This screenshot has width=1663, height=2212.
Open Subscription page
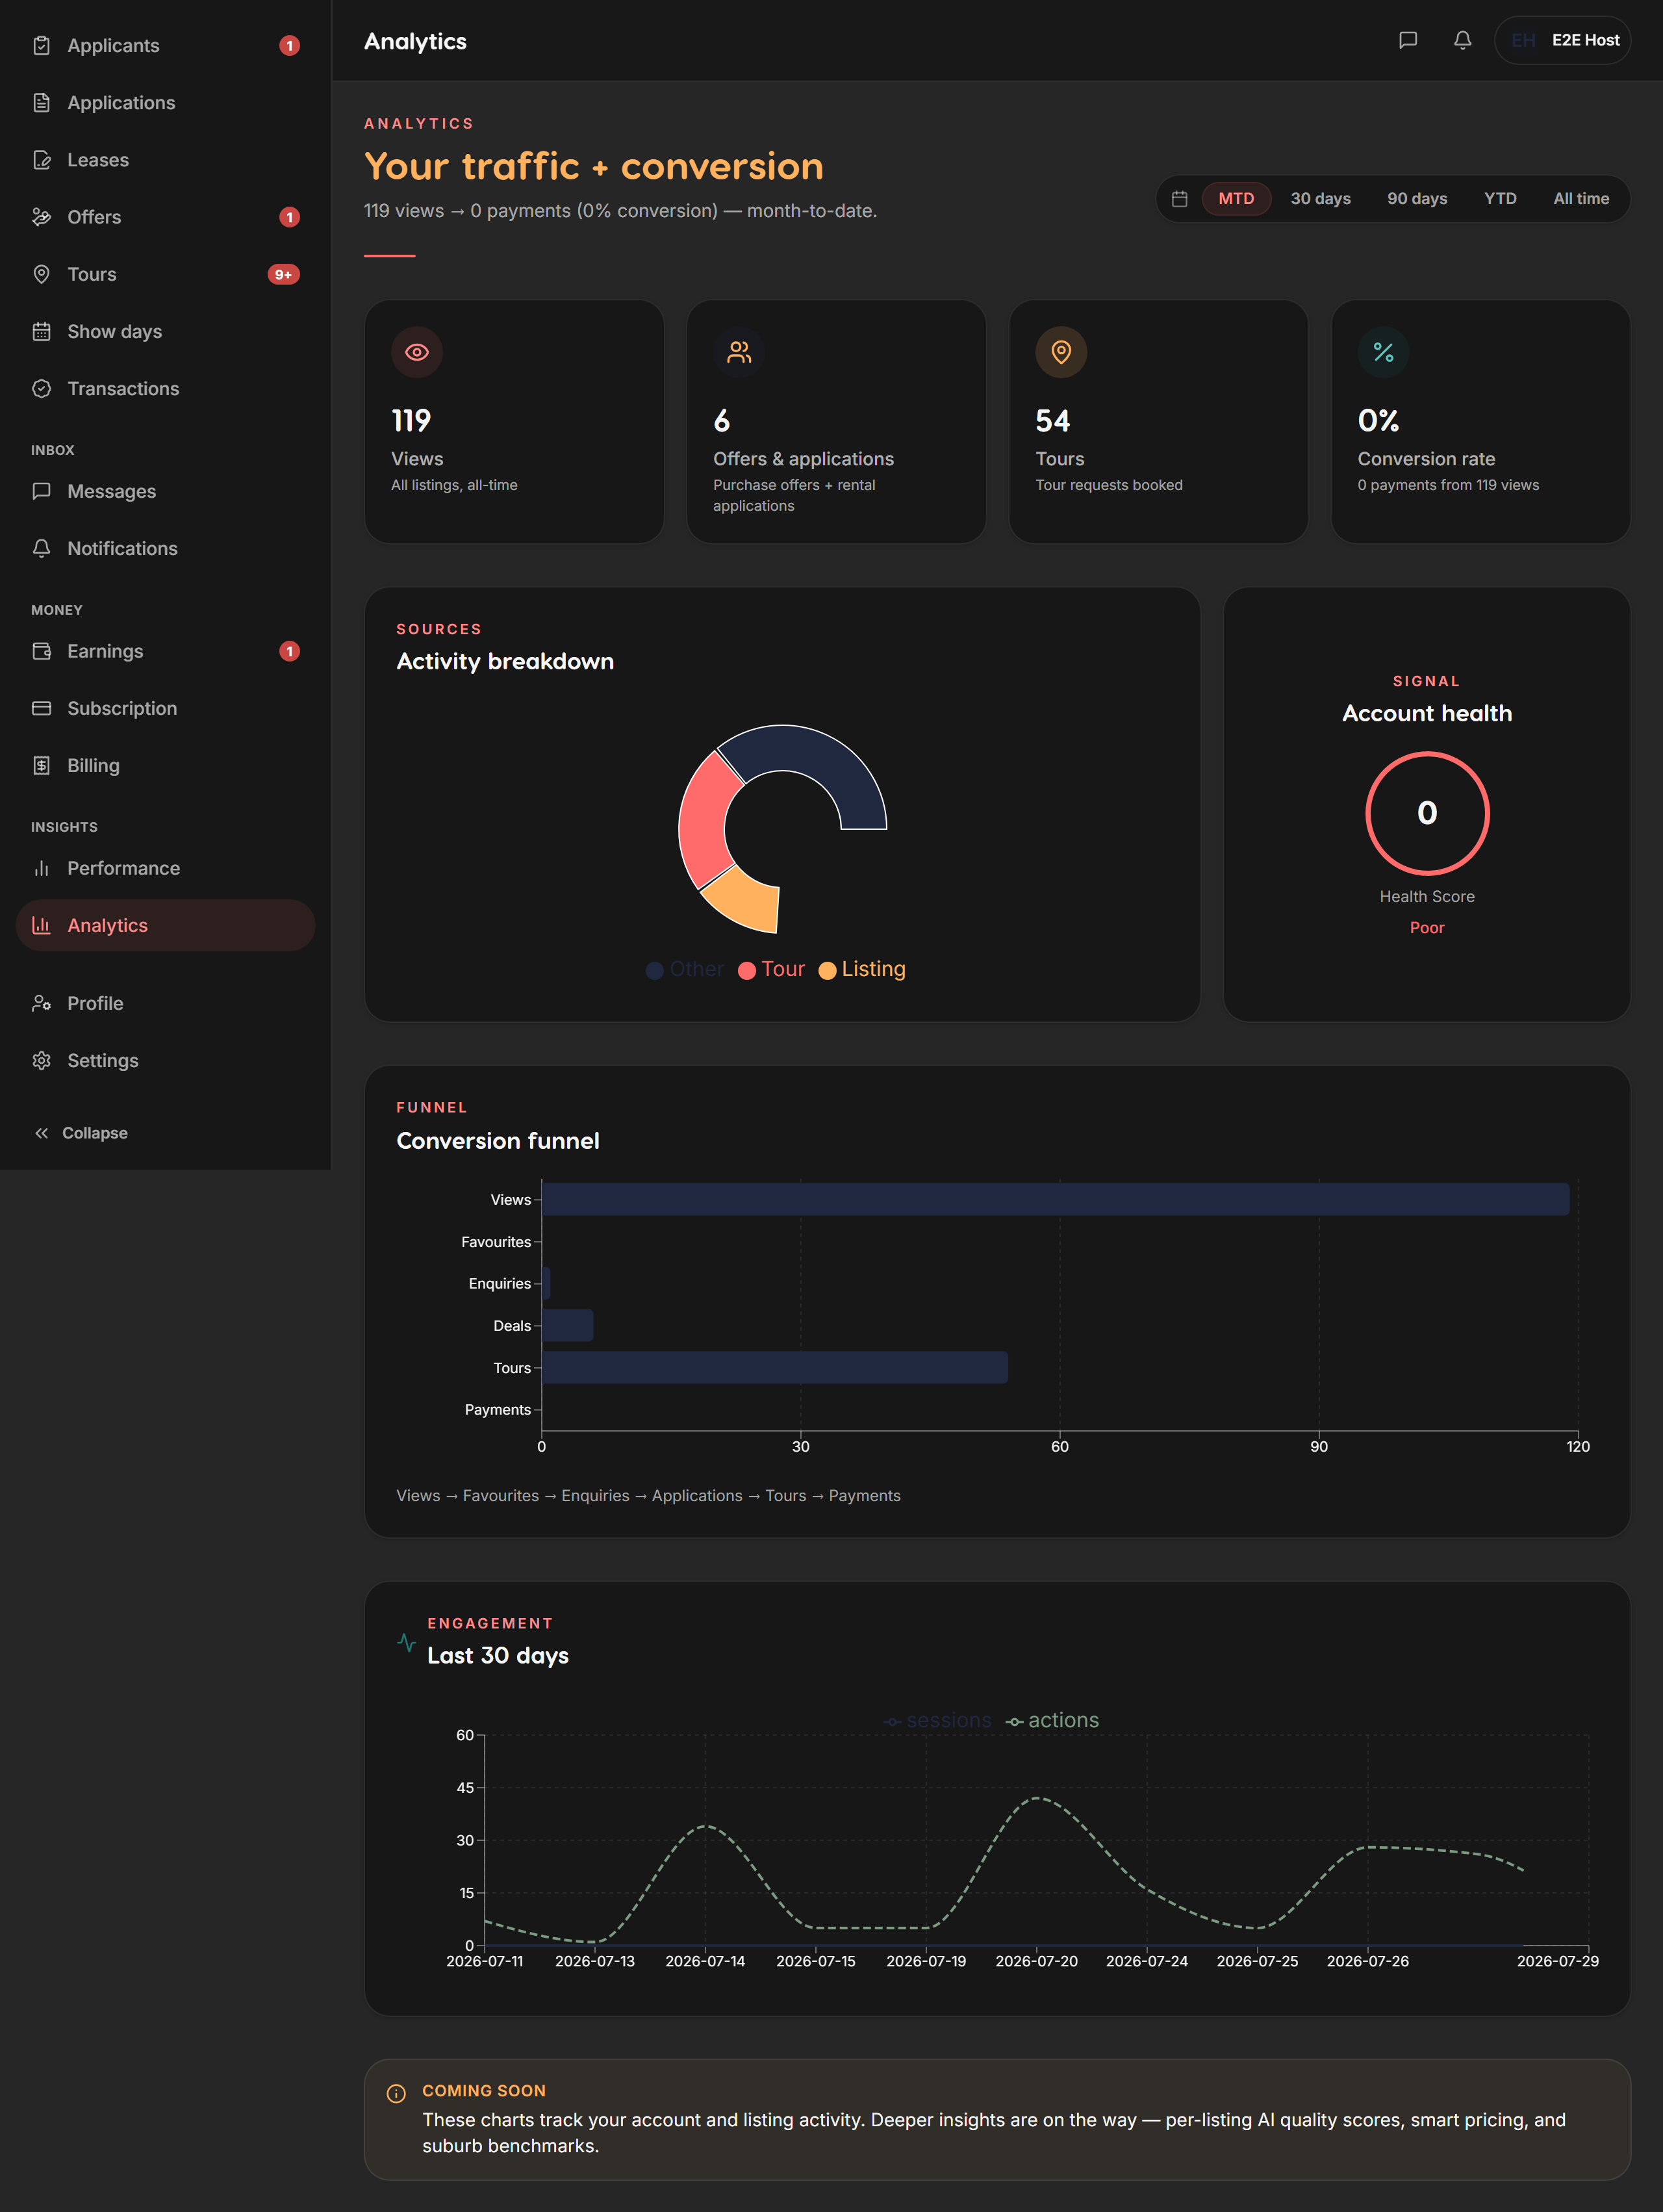[165, 708]
